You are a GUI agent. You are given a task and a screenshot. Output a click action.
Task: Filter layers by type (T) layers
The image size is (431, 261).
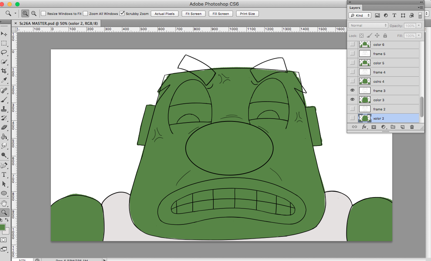394,15
